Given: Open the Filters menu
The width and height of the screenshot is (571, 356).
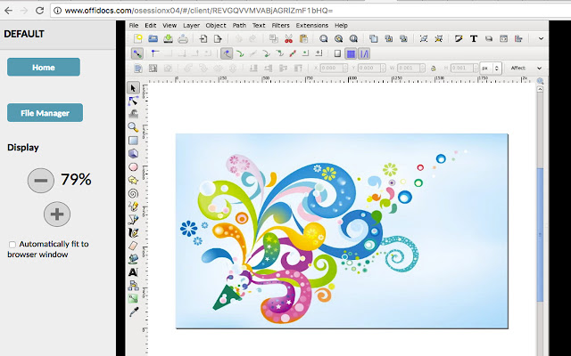Looking at the screenshot, I should (280, 26).
